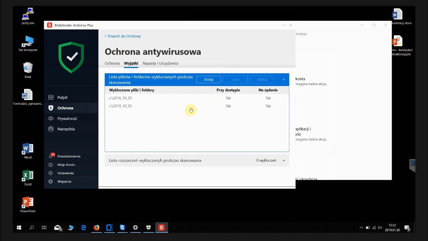Image resolution: width=428 pixels, height=241 pixels.
Task: Switch to the Ochrona tab
Action: point(112,63)
